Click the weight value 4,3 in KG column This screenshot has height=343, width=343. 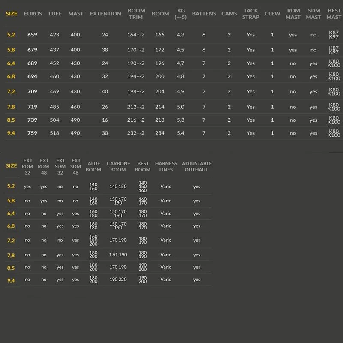coord(181,35)
